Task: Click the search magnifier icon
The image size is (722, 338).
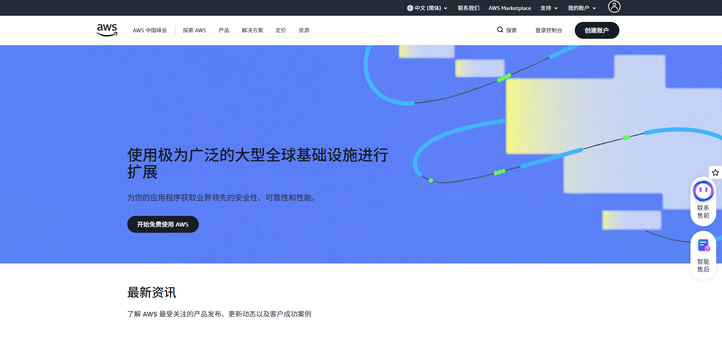Action: tap(500, 30)
